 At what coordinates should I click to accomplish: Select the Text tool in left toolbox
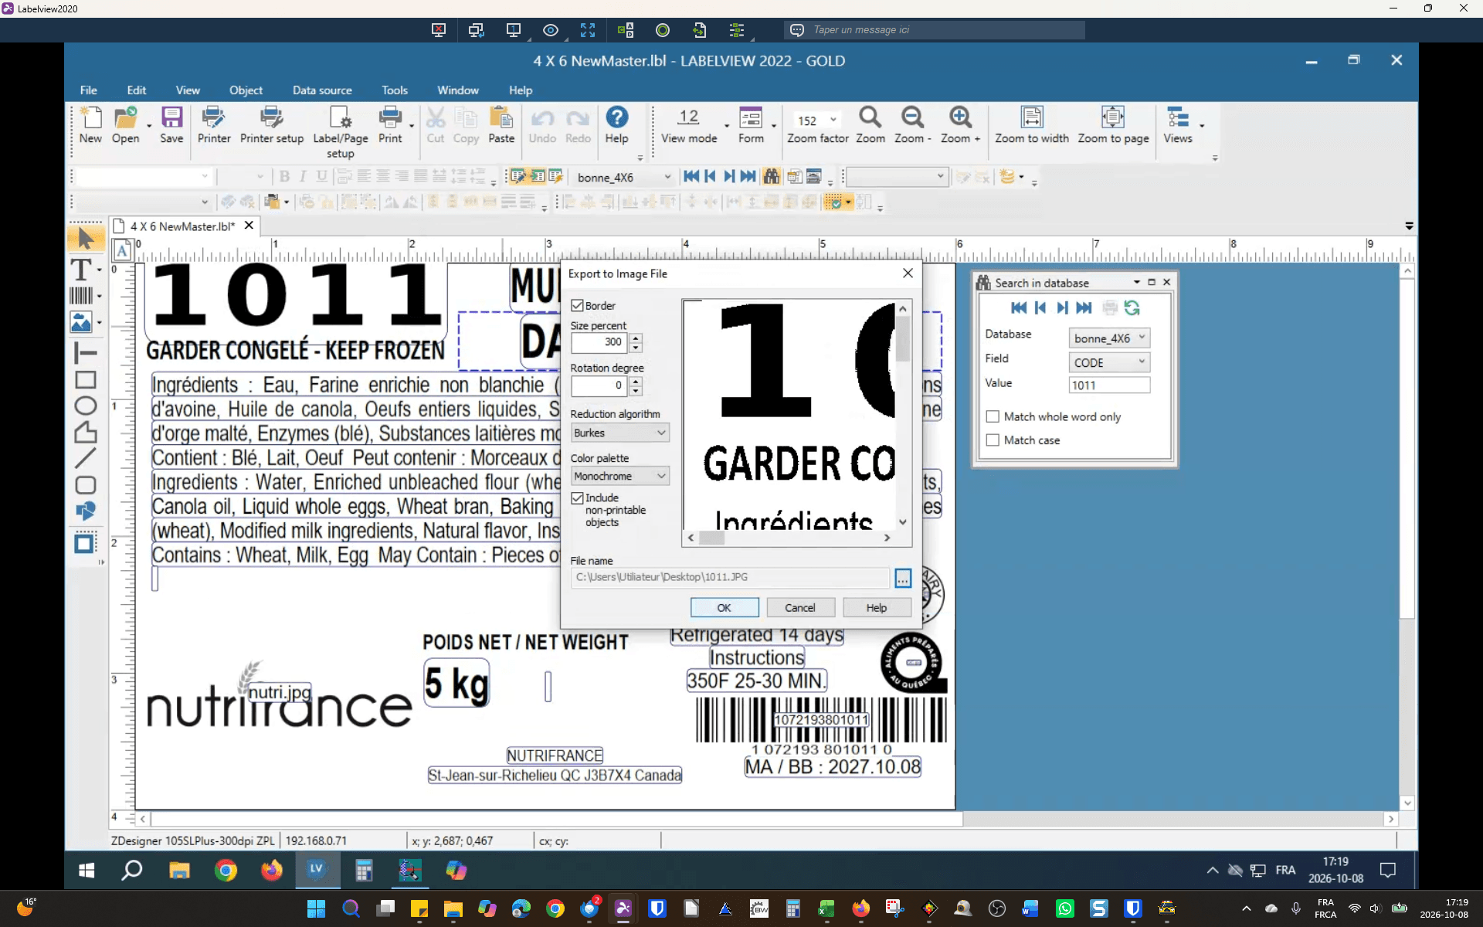coord(81,270)
